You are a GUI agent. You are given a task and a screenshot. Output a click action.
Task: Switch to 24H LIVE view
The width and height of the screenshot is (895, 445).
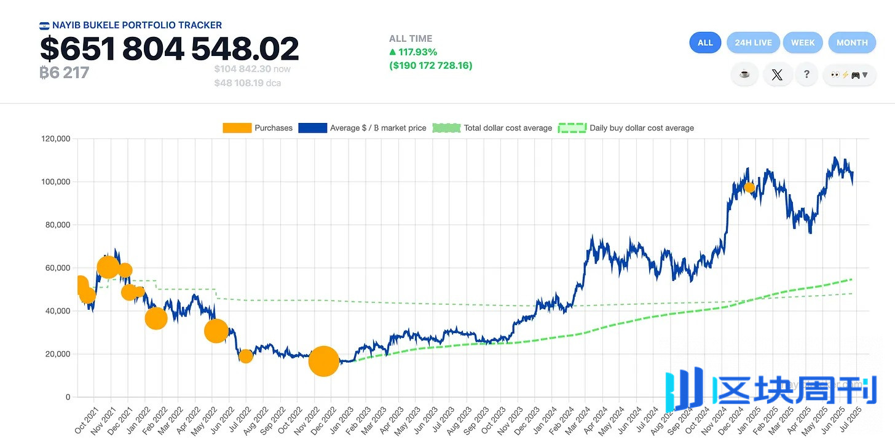point(753,42)
